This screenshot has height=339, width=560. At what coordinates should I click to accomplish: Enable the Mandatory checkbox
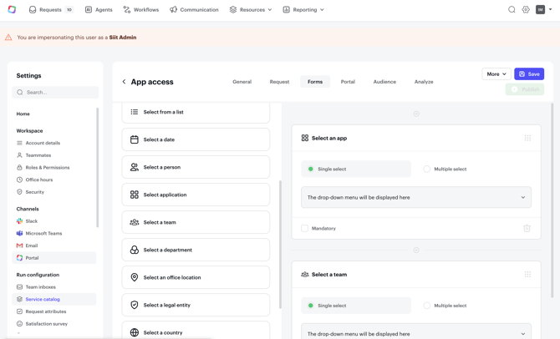pos(305,228)
